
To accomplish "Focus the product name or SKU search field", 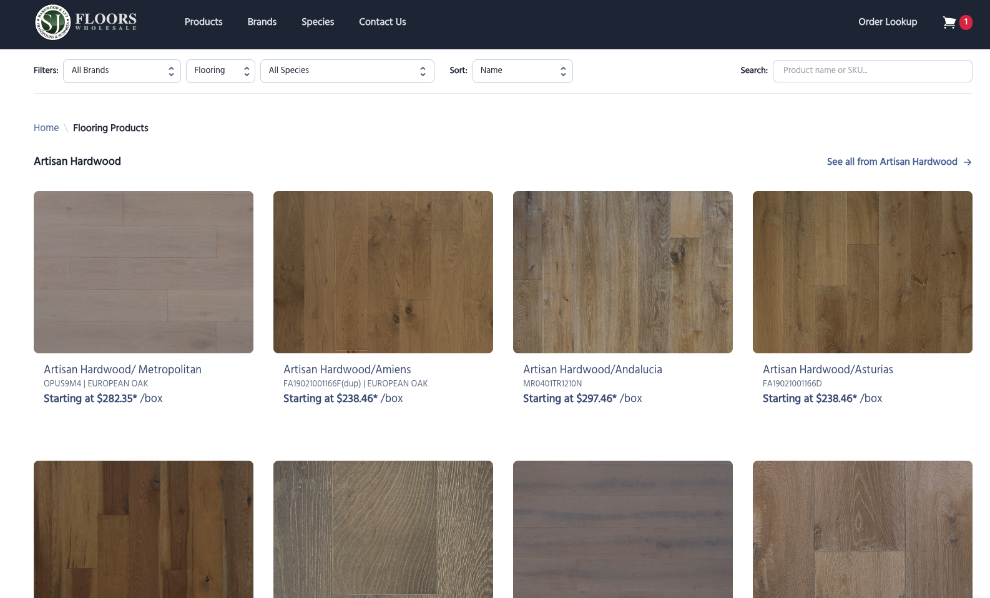I will 872,71.
